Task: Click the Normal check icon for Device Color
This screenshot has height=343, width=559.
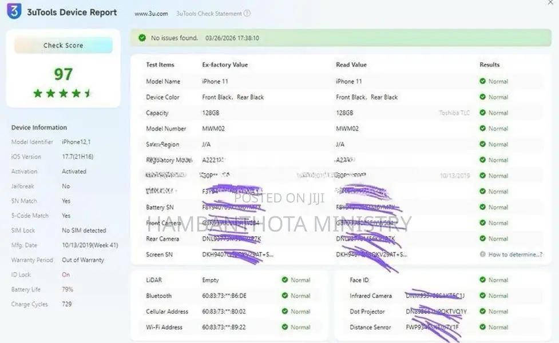Action: tap(483, 97)
